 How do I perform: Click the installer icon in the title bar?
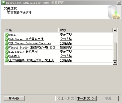coord(3,3)
